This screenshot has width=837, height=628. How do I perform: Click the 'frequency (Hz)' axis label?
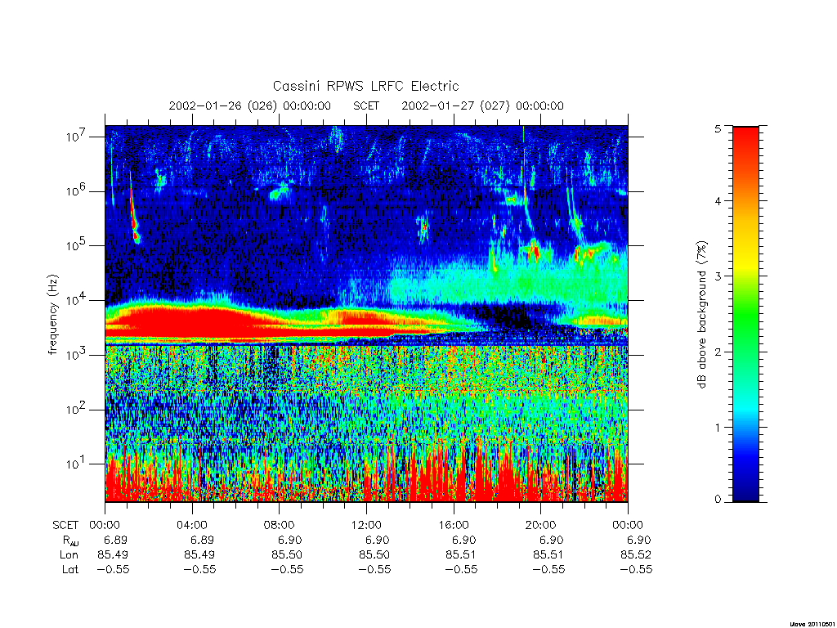pyautogui.click(x=52, y=315)
